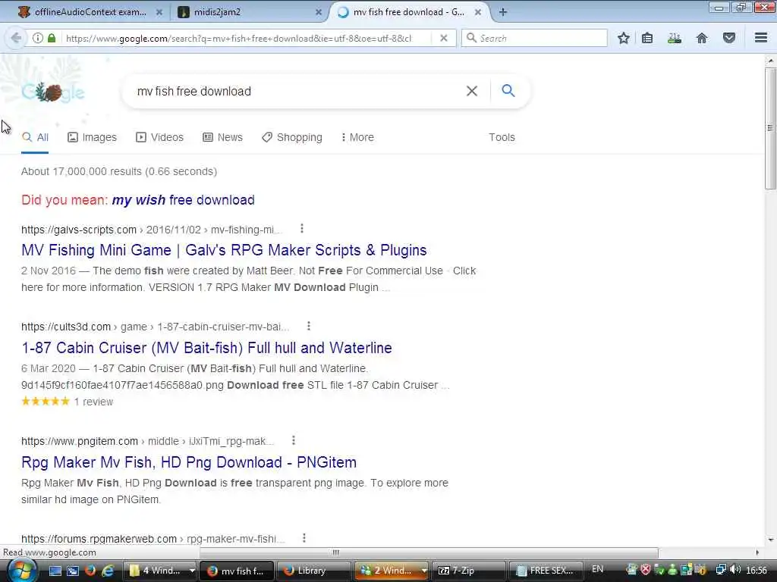Open the Windows Start orb
This screenshot has height=582, width=777.
22,571
